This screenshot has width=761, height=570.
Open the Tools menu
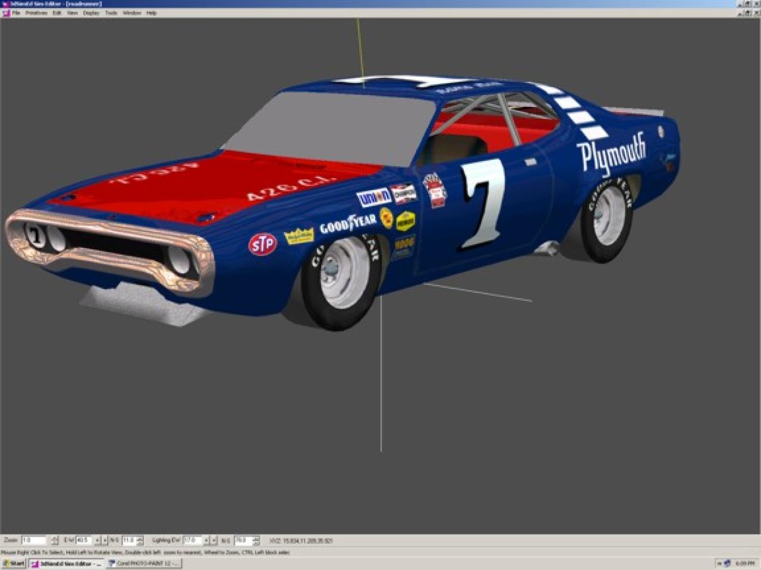[111, 12]
